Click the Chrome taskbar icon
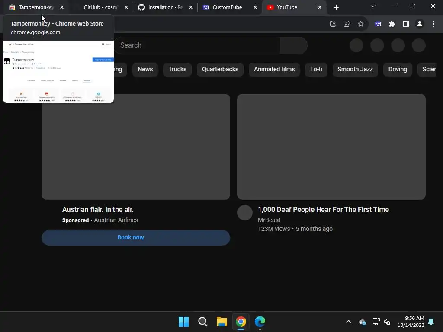 [241, 322]
